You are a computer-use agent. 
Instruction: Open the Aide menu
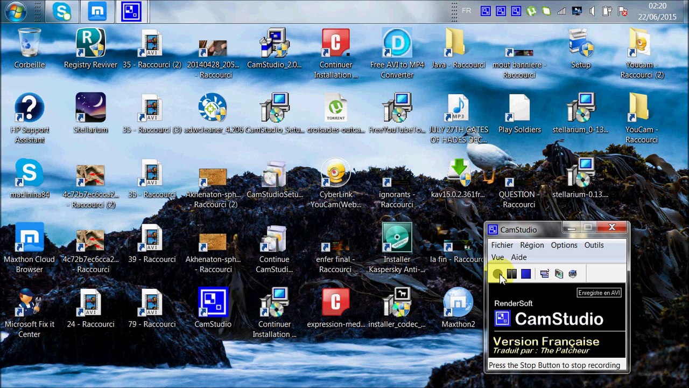point(519,258)
